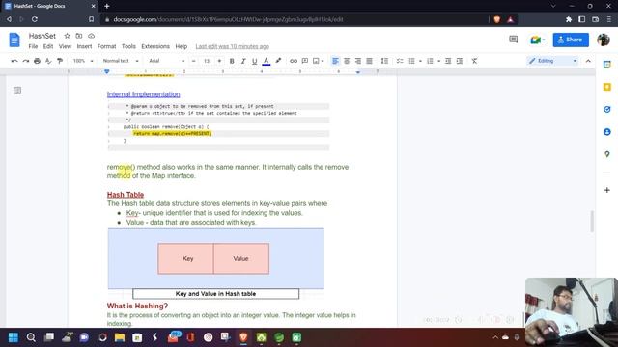Apply bulleted list
The image size is (618, 347).
412,61
